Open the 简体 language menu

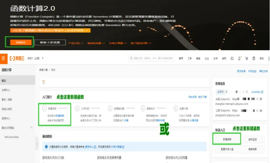coord(262,58)
